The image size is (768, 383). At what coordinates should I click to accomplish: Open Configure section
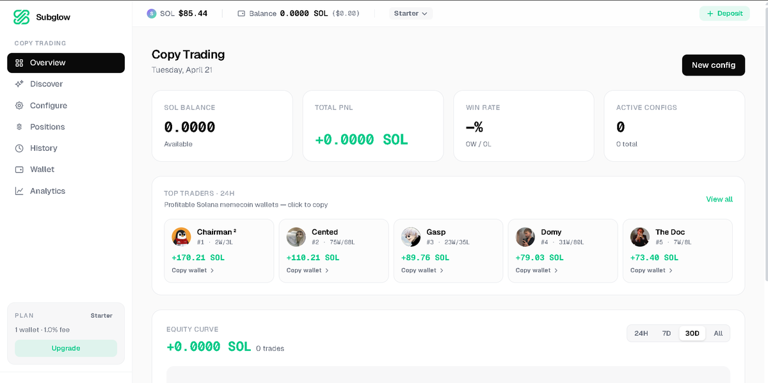tap(66, 106)
